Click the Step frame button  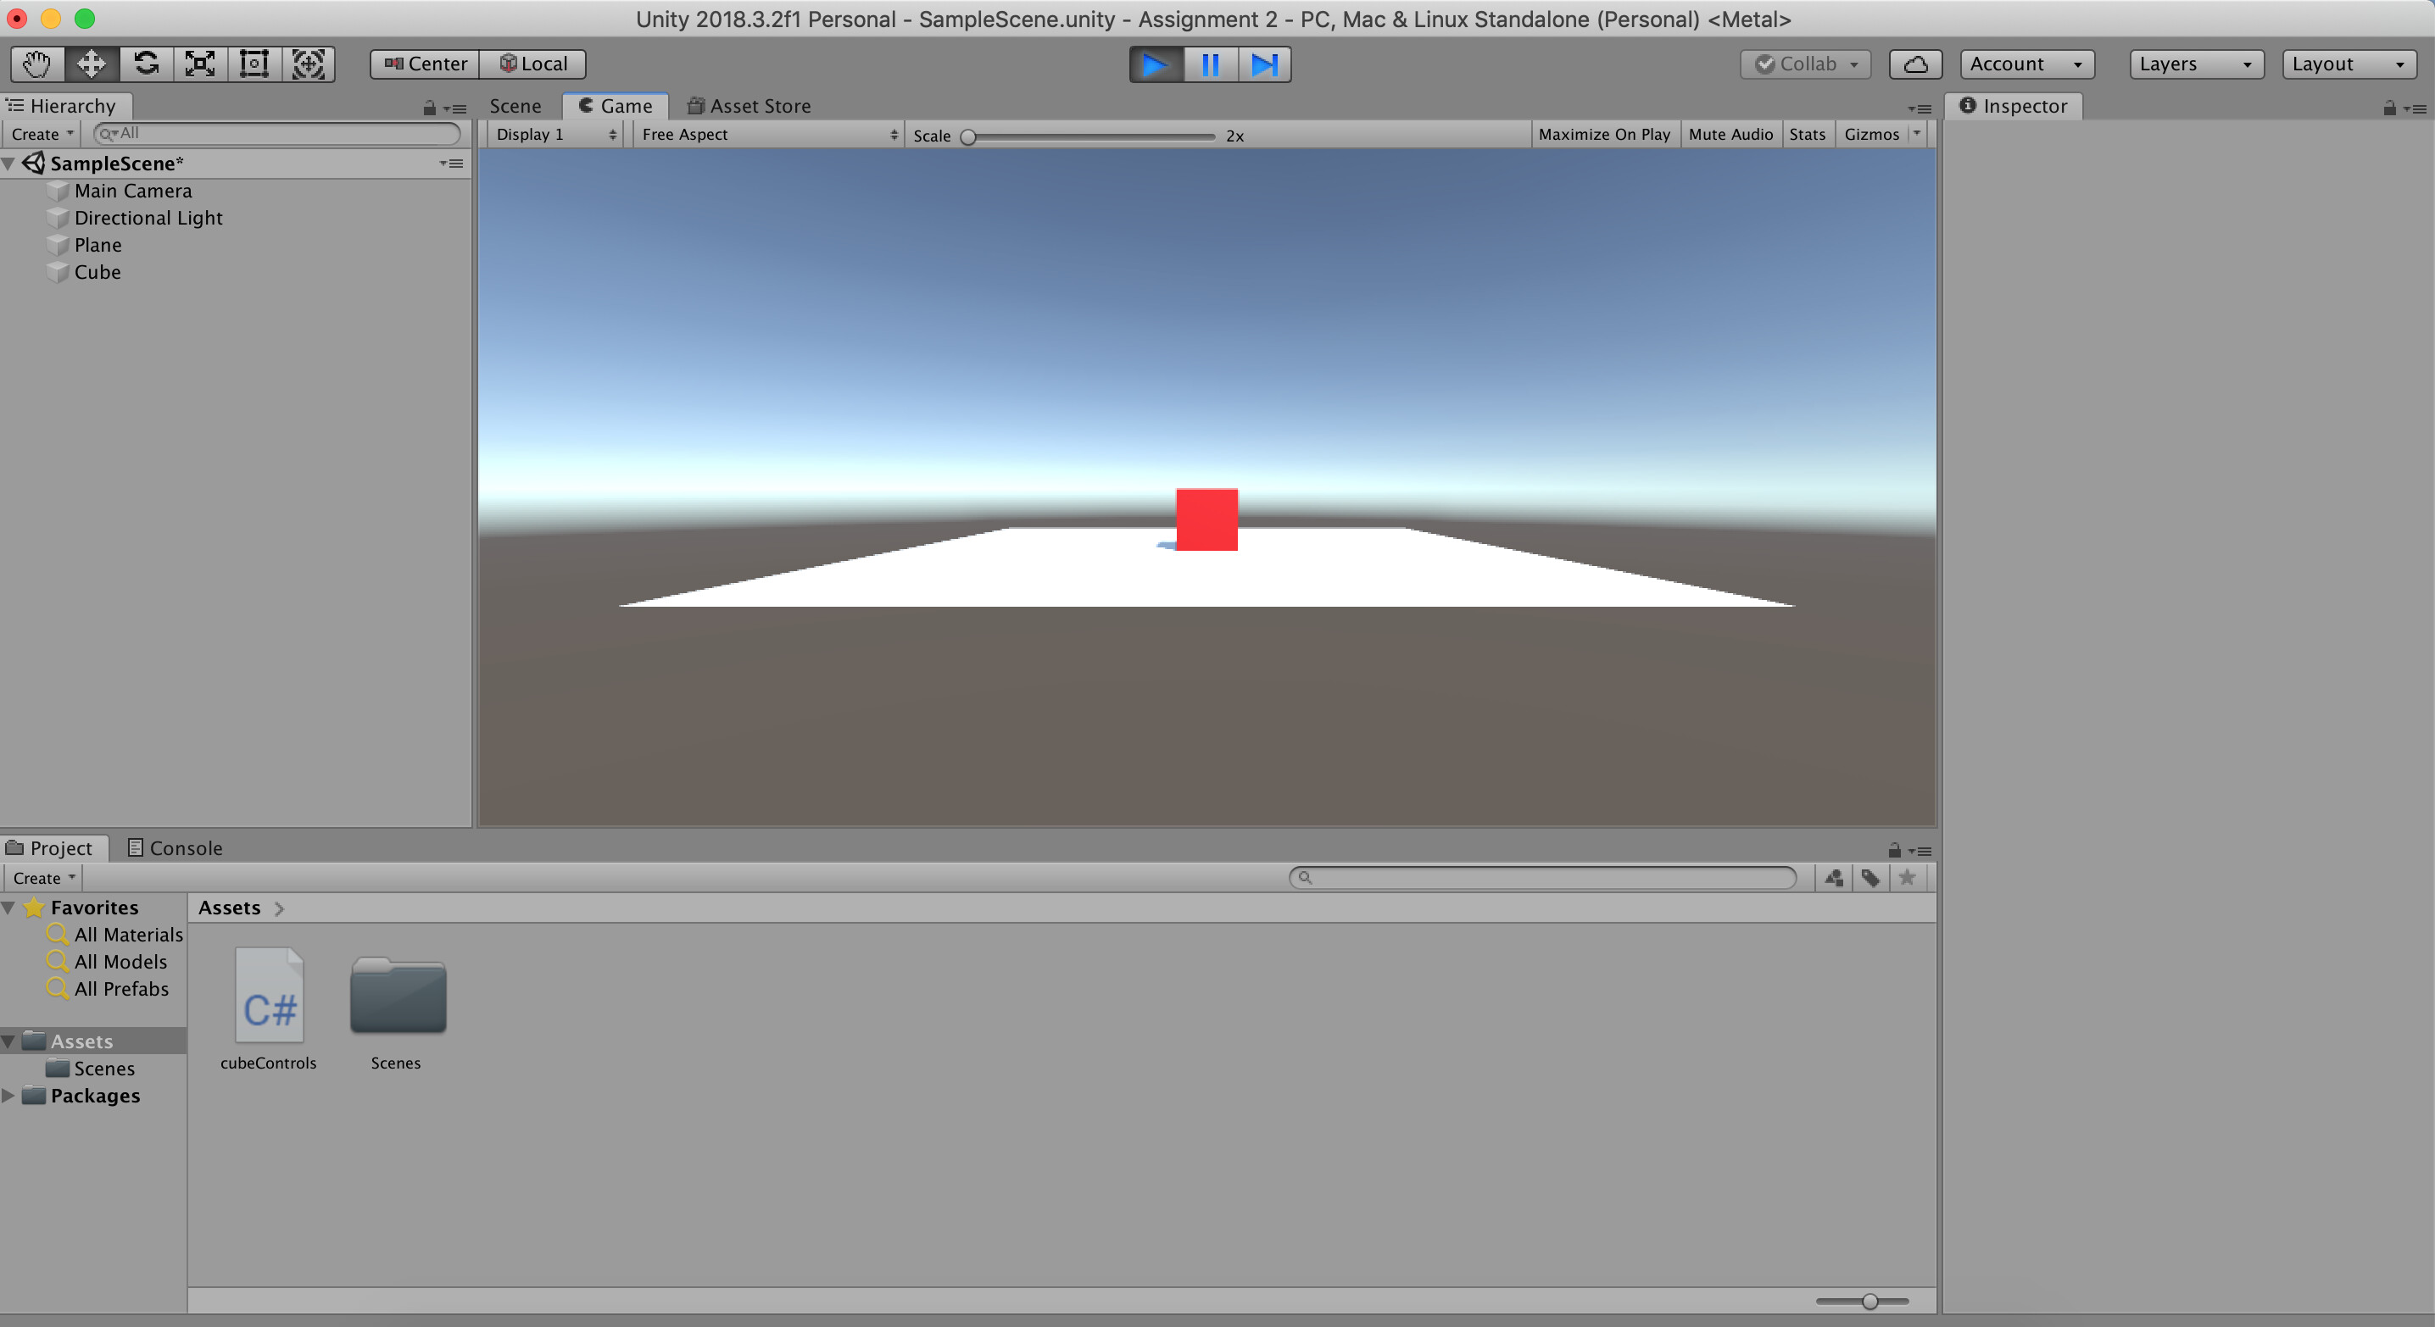1264,64
